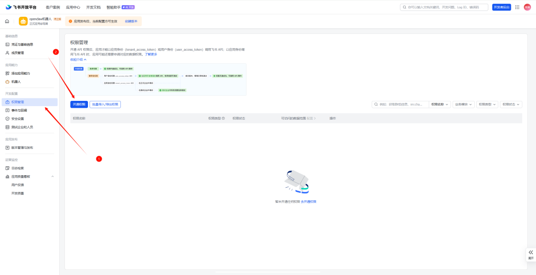Open 开发文档 in the top navigation
This screenshot has width=536, height=275.
[93, 7]
